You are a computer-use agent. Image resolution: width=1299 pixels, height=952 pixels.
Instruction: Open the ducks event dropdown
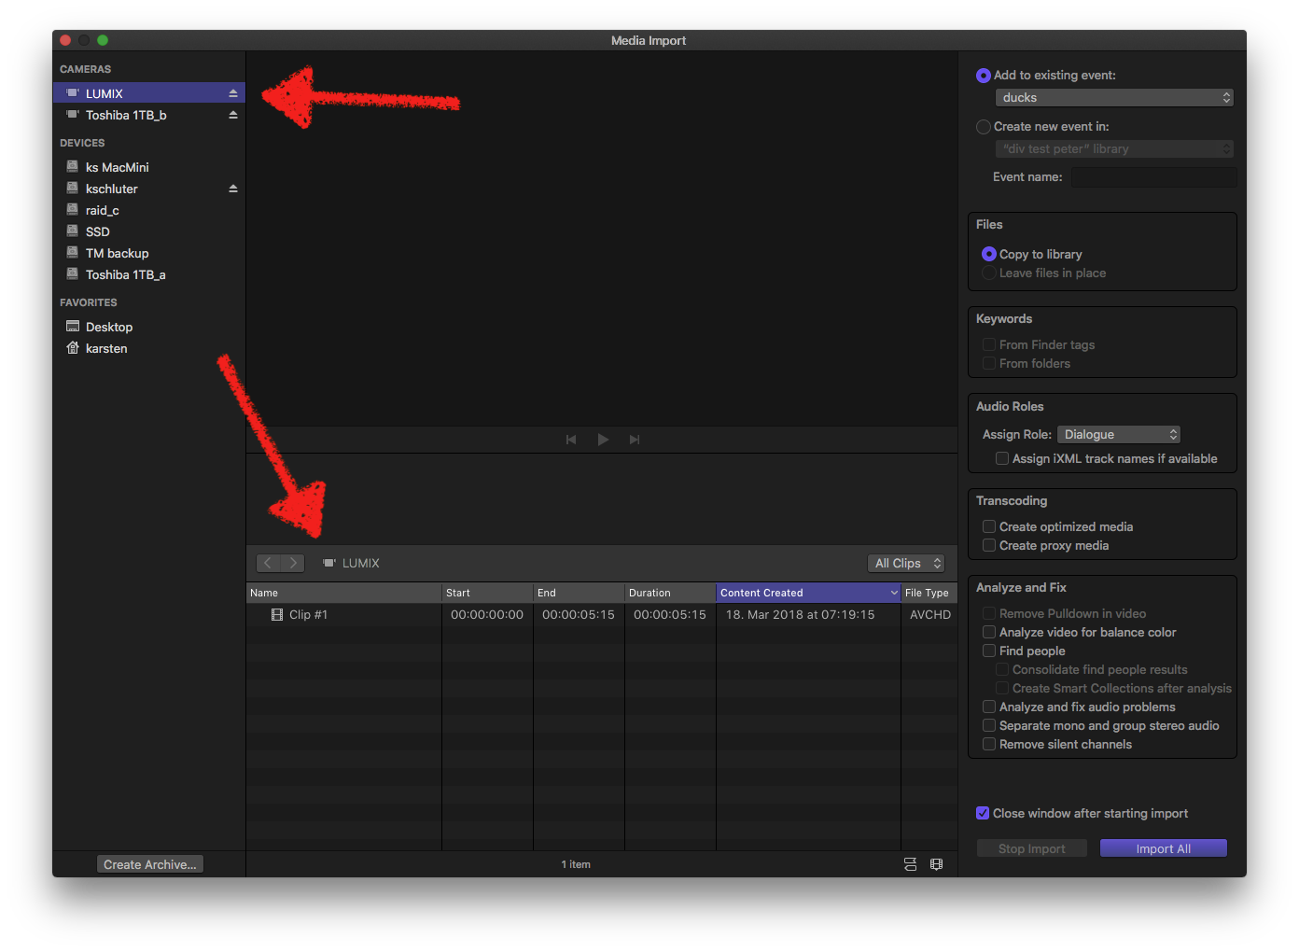pyautogui.click(x=1114, y=98)
